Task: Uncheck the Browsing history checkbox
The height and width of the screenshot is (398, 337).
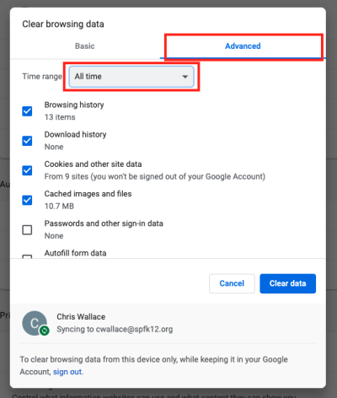Action: pos(27,111)
